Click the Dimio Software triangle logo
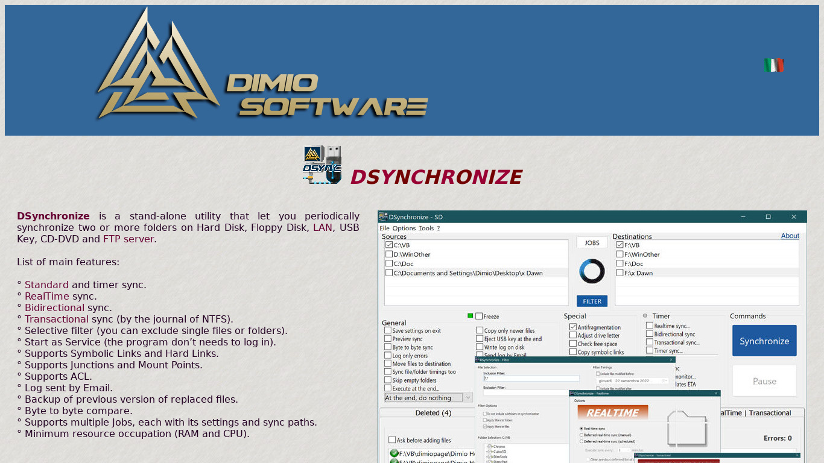 pos(158,63)
